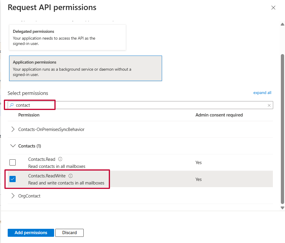
Task: Click the Discard button
Action: (69, 233)
